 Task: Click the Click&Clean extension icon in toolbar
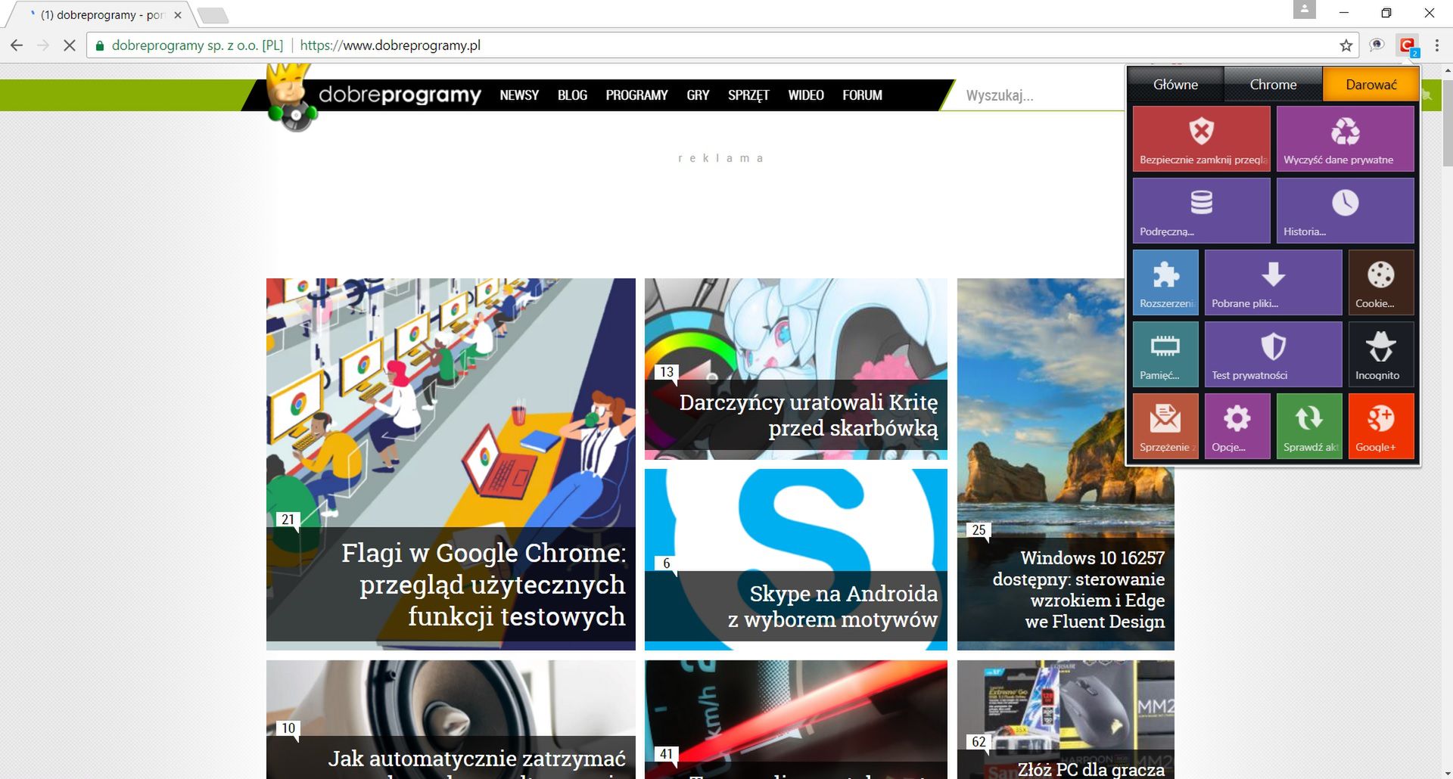(x=1407, y=45)
